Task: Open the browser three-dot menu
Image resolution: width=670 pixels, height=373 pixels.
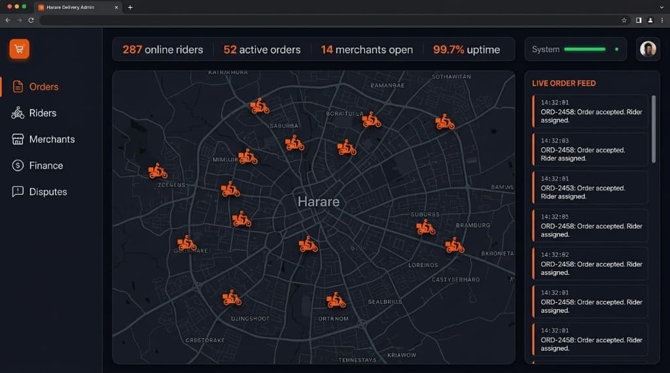Action: [662, 20]
